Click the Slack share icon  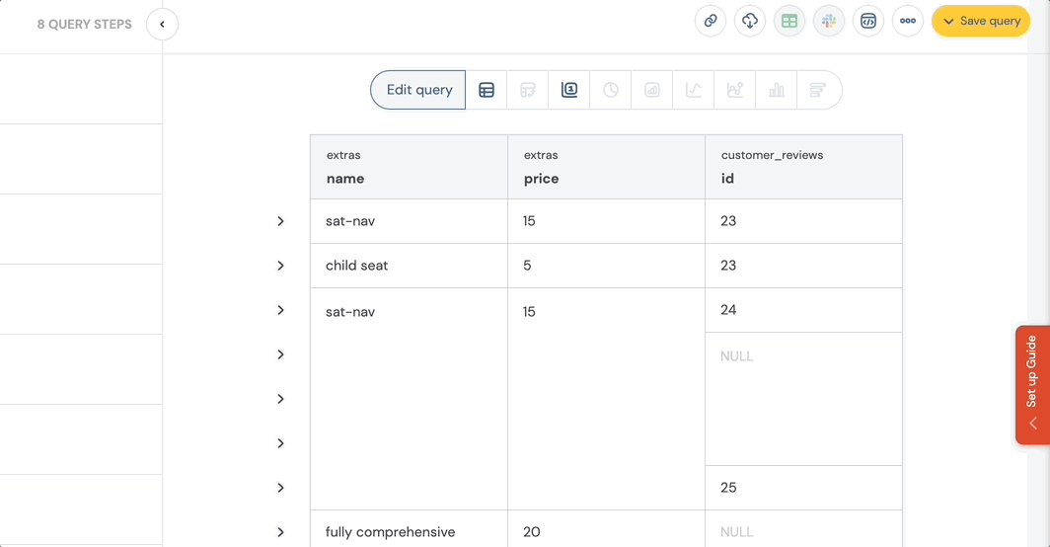tap(829, 21)
